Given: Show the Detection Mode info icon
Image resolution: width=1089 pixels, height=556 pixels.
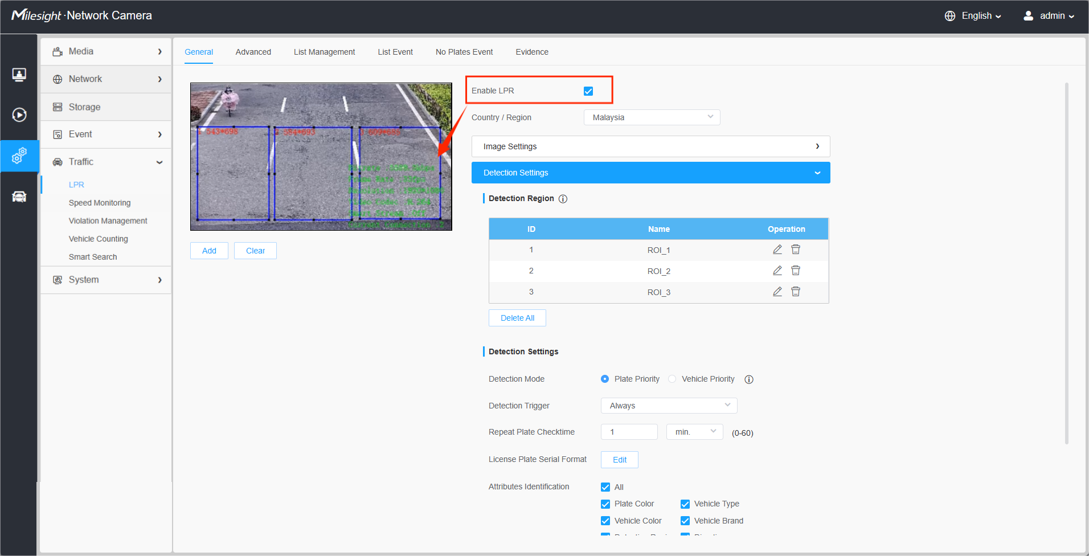Looking at the screenshot, I should coord(749,379).
